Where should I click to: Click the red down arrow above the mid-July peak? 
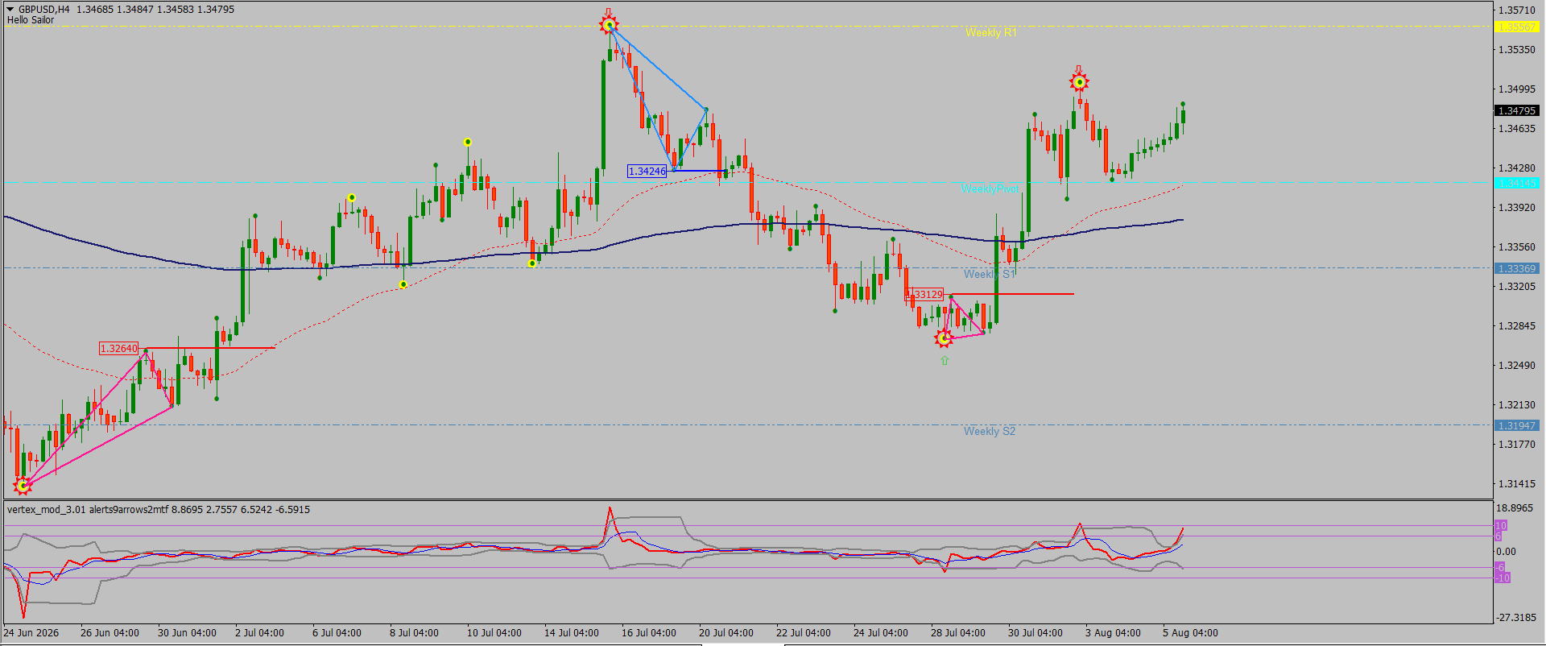pos(609,11)
